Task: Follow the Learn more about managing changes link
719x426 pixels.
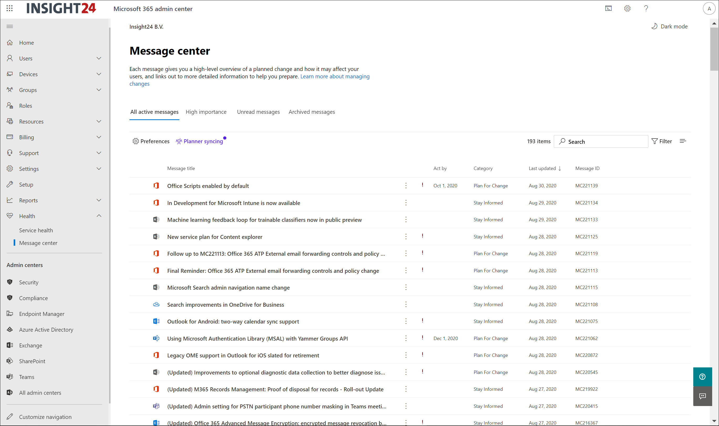Action: click(335, 76)
